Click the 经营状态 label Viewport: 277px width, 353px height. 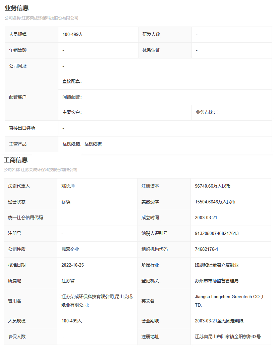point(17,202)
